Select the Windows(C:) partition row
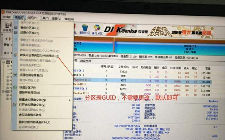Screen dimensions: 225x140 (142, 80)
